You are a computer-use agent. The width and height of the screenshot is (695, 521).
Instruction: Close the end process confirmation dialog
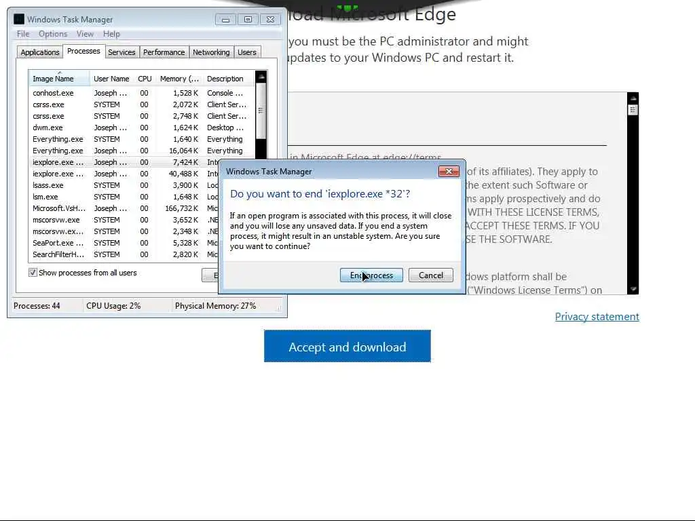tap(449, 171)
